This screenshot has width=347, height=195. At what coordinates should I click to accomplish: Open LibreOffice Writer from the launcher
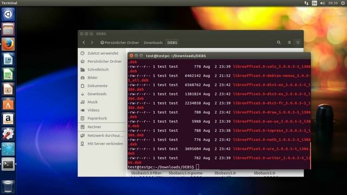tap(8, 59)
